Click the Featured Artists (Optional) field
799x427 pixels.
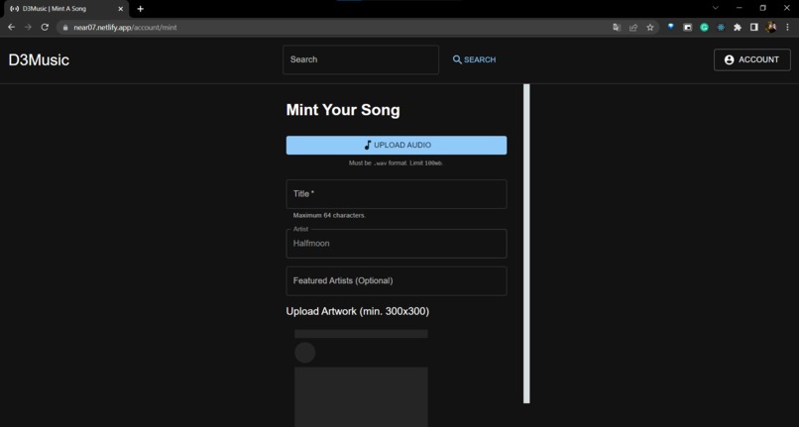397,281
